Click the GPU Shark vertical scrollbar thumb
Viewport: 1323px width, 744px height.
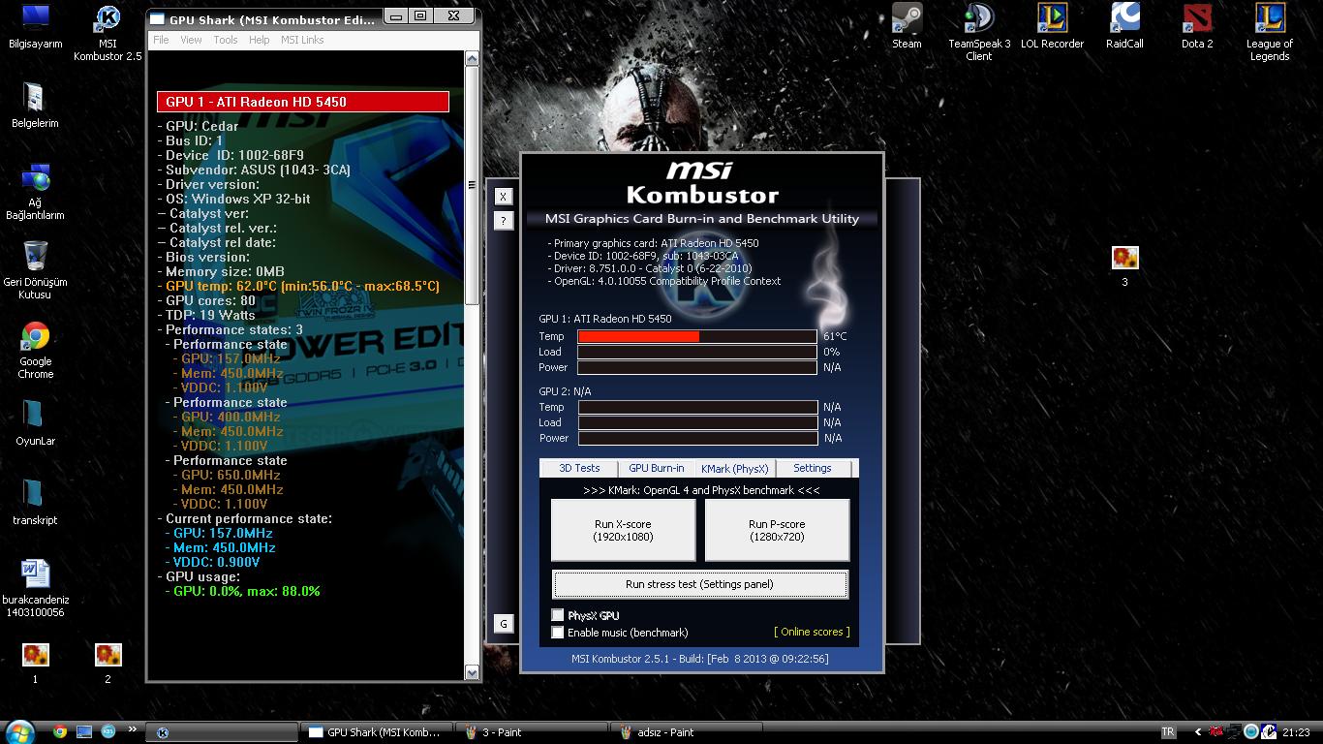(472, 185)
